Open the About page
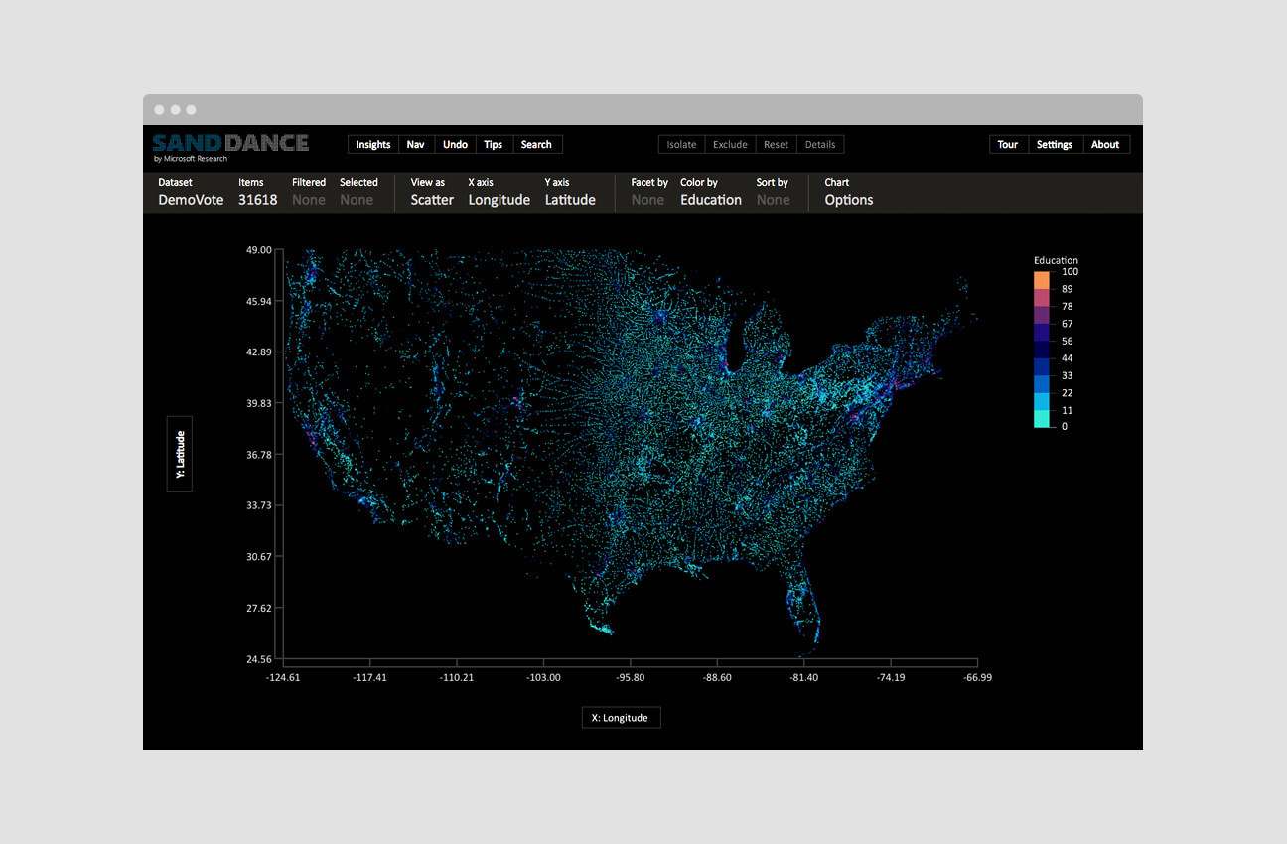Image resolution: width=1287 pixels, height=844 pixels. tap(1105, 145)
